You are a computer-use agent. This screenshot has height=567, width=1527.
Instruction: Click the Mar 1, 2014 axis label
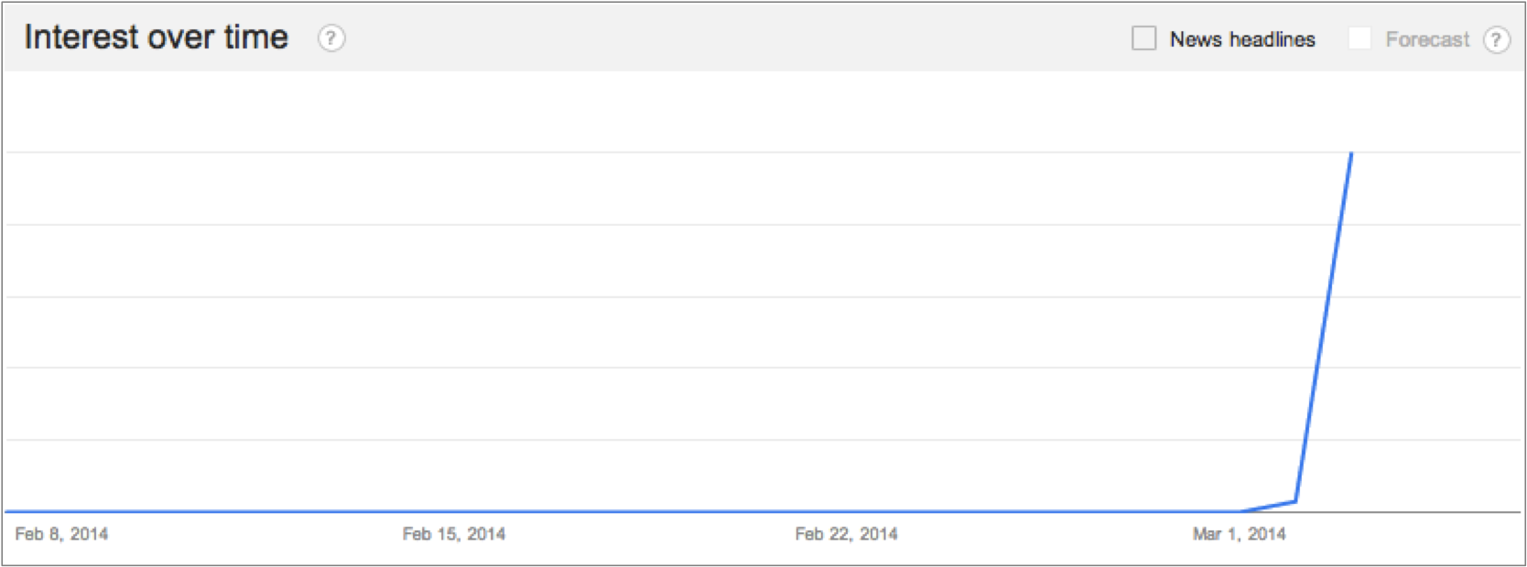tap(1239, 534)
